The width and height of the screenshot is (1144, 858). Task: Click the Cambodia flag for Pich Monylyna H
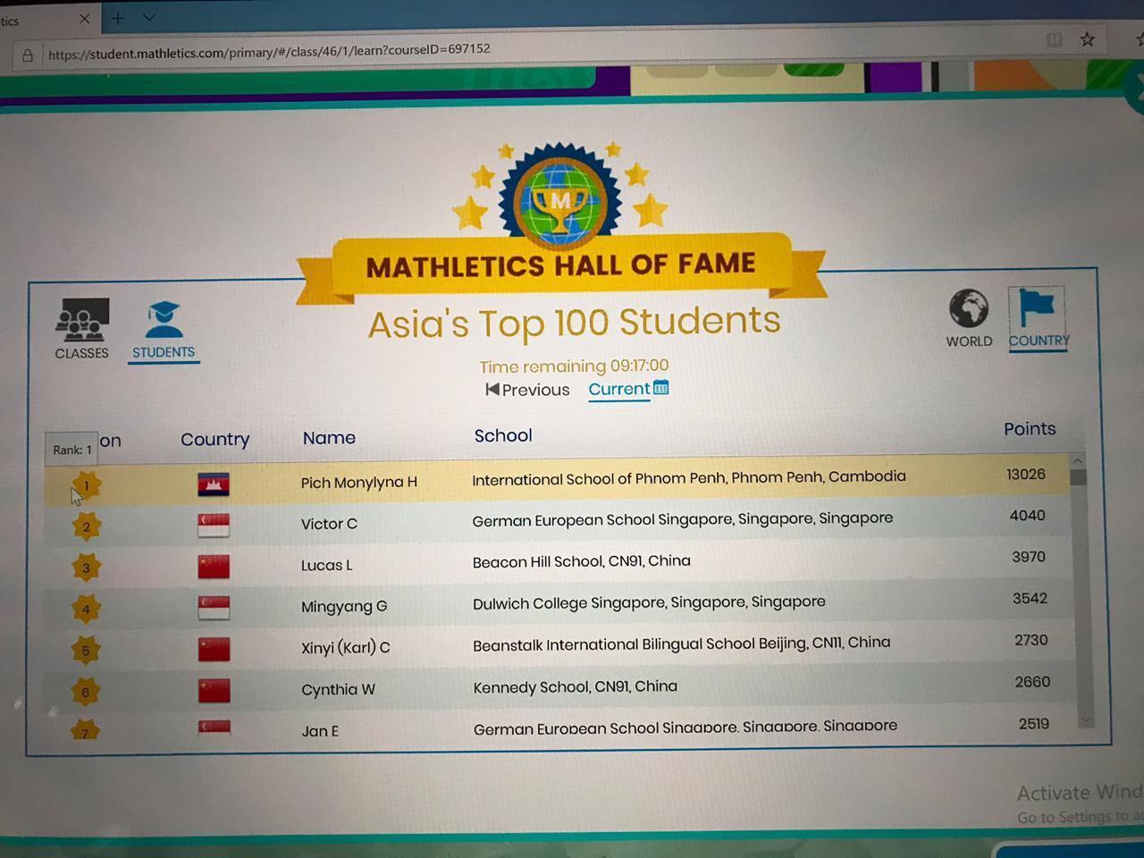214,484
